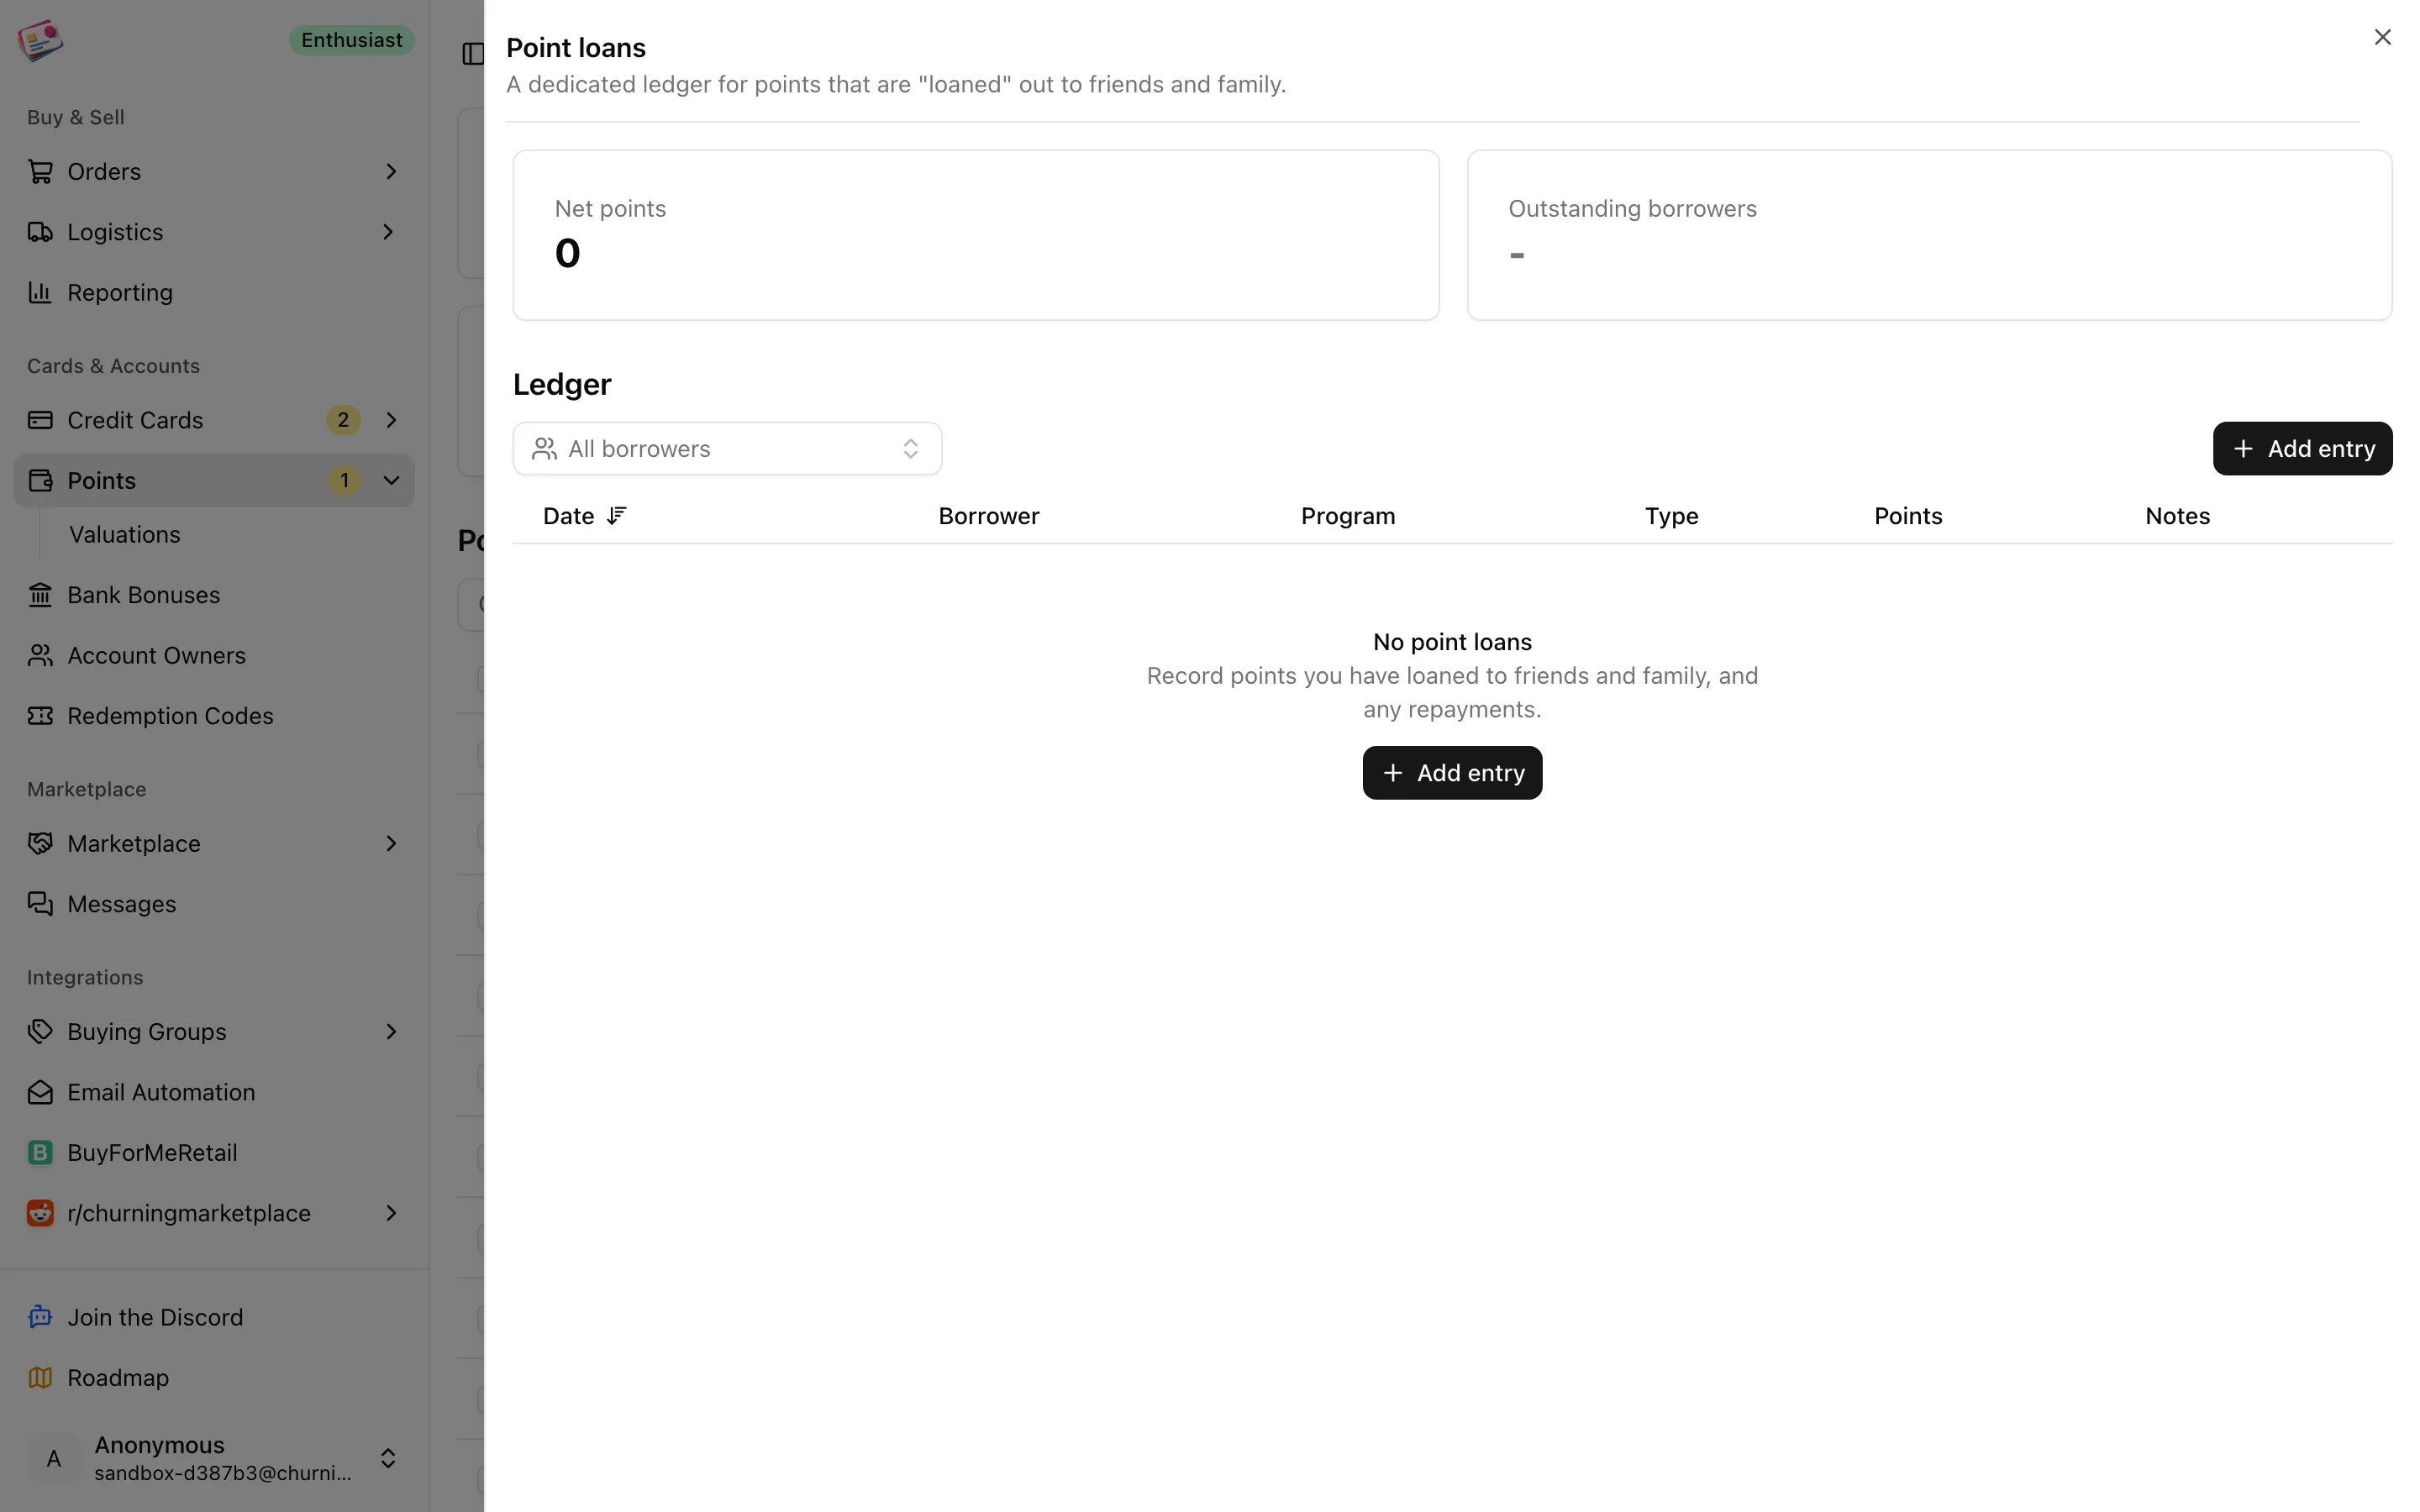Click the Redemption Codes ticket icon
This screenshot has width=2420, height=1512.
(x=40, y=716)
